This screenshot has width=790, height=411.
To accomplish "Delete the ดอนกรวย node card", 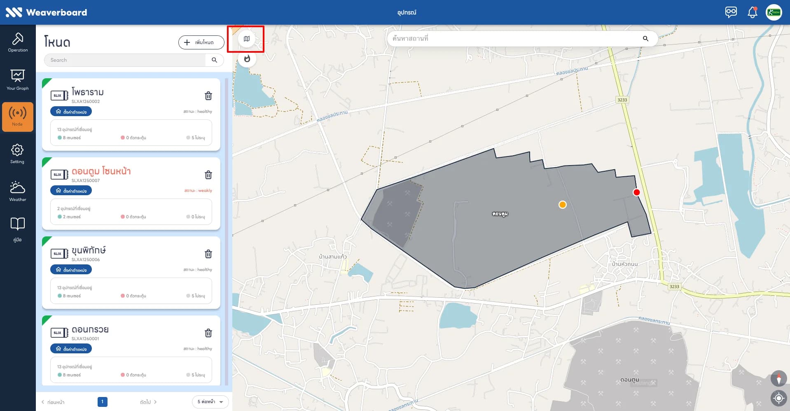I will (208, 333).
